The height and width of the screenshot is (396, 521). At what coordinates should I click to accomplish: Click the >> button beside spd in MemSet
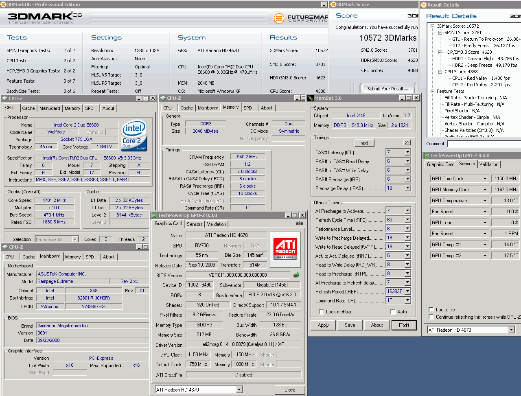407,142
